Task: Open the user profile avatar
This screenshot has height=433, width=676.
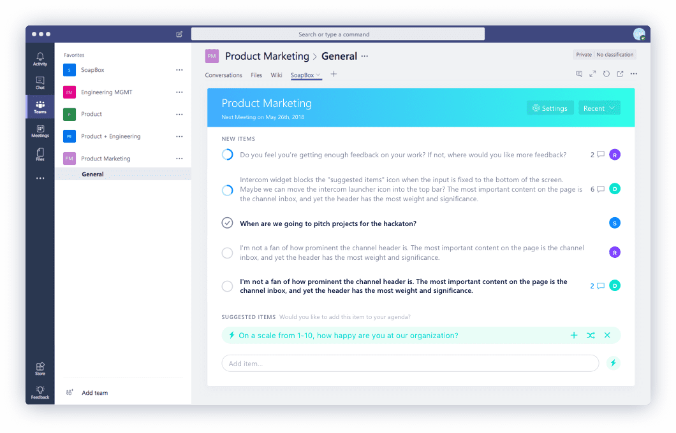Action: 639,34
